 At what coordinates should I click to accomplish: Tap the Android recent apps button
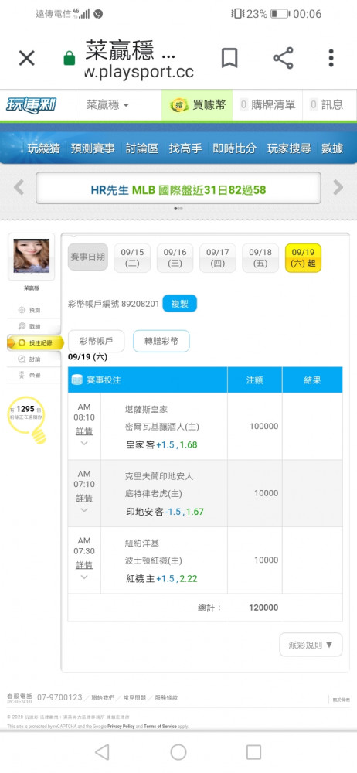(x=253, y=752)
